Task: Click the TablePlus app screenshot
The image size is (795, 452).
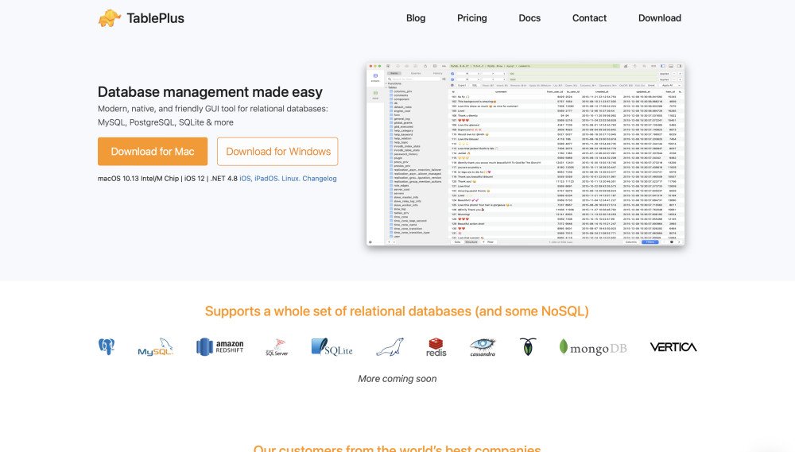Action: [525, 154]
